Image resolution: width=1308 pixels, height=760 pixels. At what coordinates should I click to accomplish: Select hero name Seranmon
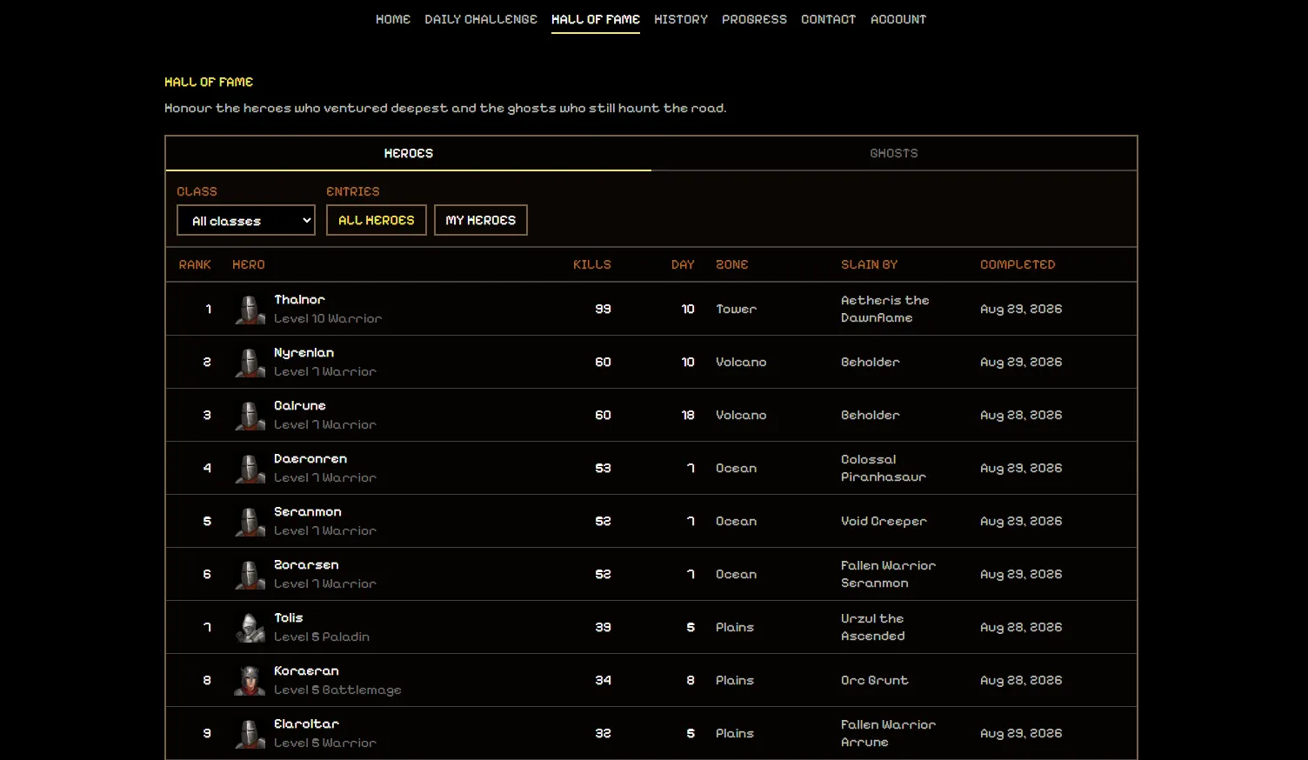308,511
